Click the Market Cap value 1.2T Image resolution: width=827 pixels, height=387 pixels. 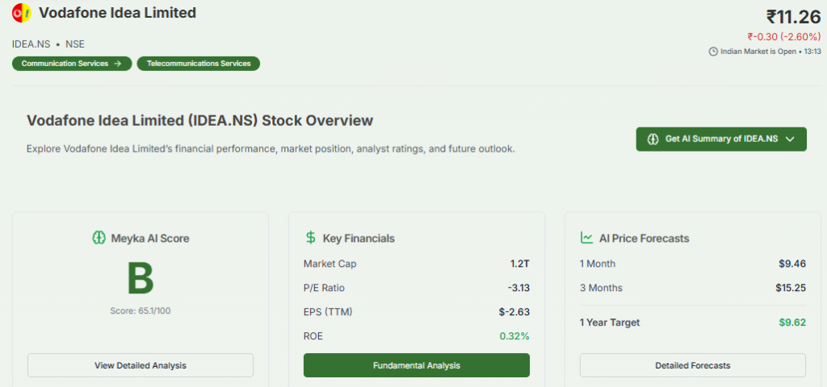(x=519, y=264)
